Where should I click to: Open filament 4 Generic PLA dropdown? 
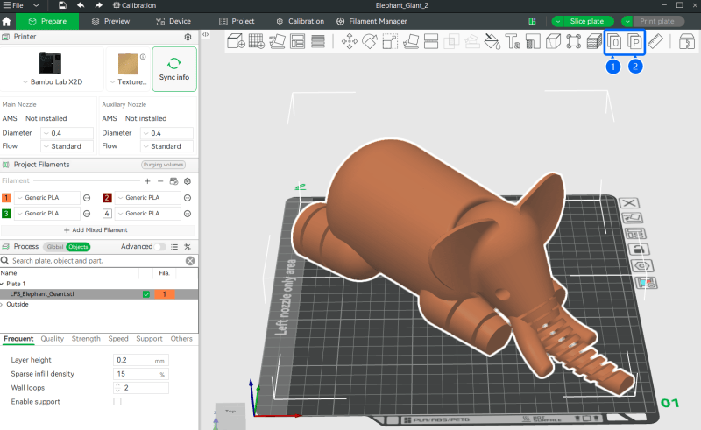tap(147, 213)
